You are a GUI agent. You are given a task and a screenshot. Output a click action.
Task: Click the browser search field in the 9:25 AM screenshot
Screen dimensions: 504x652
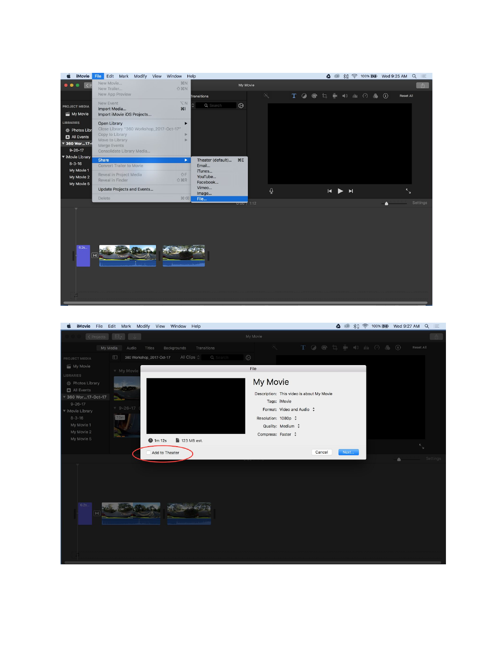tap(216, 106)
